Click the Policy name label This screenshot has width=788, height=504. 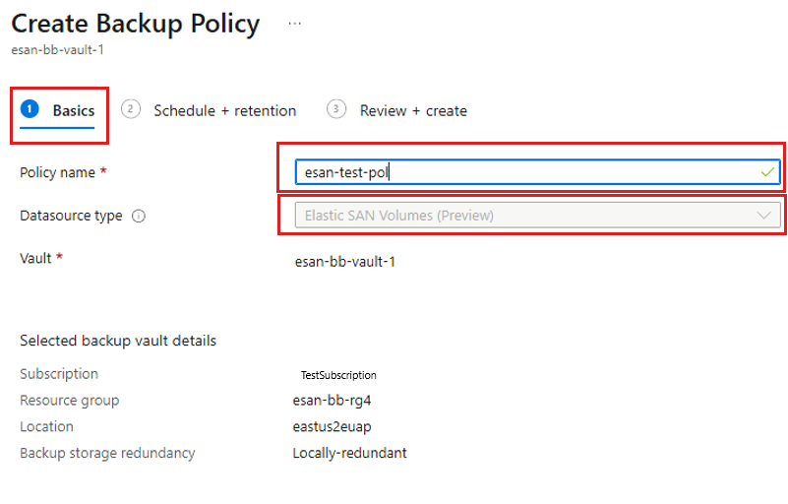tap(57, 172)
